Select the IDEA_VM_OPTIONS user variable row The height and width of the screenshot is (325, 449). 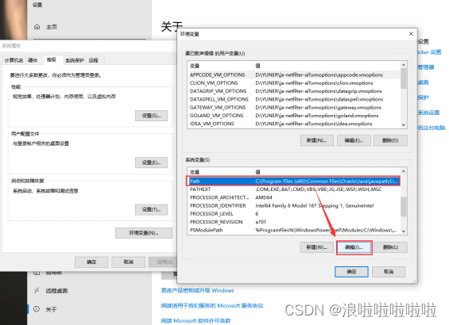click(293, 124)
